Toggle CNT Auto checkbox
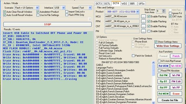Screen dimensions: 186x104 [x=170, y=16]
